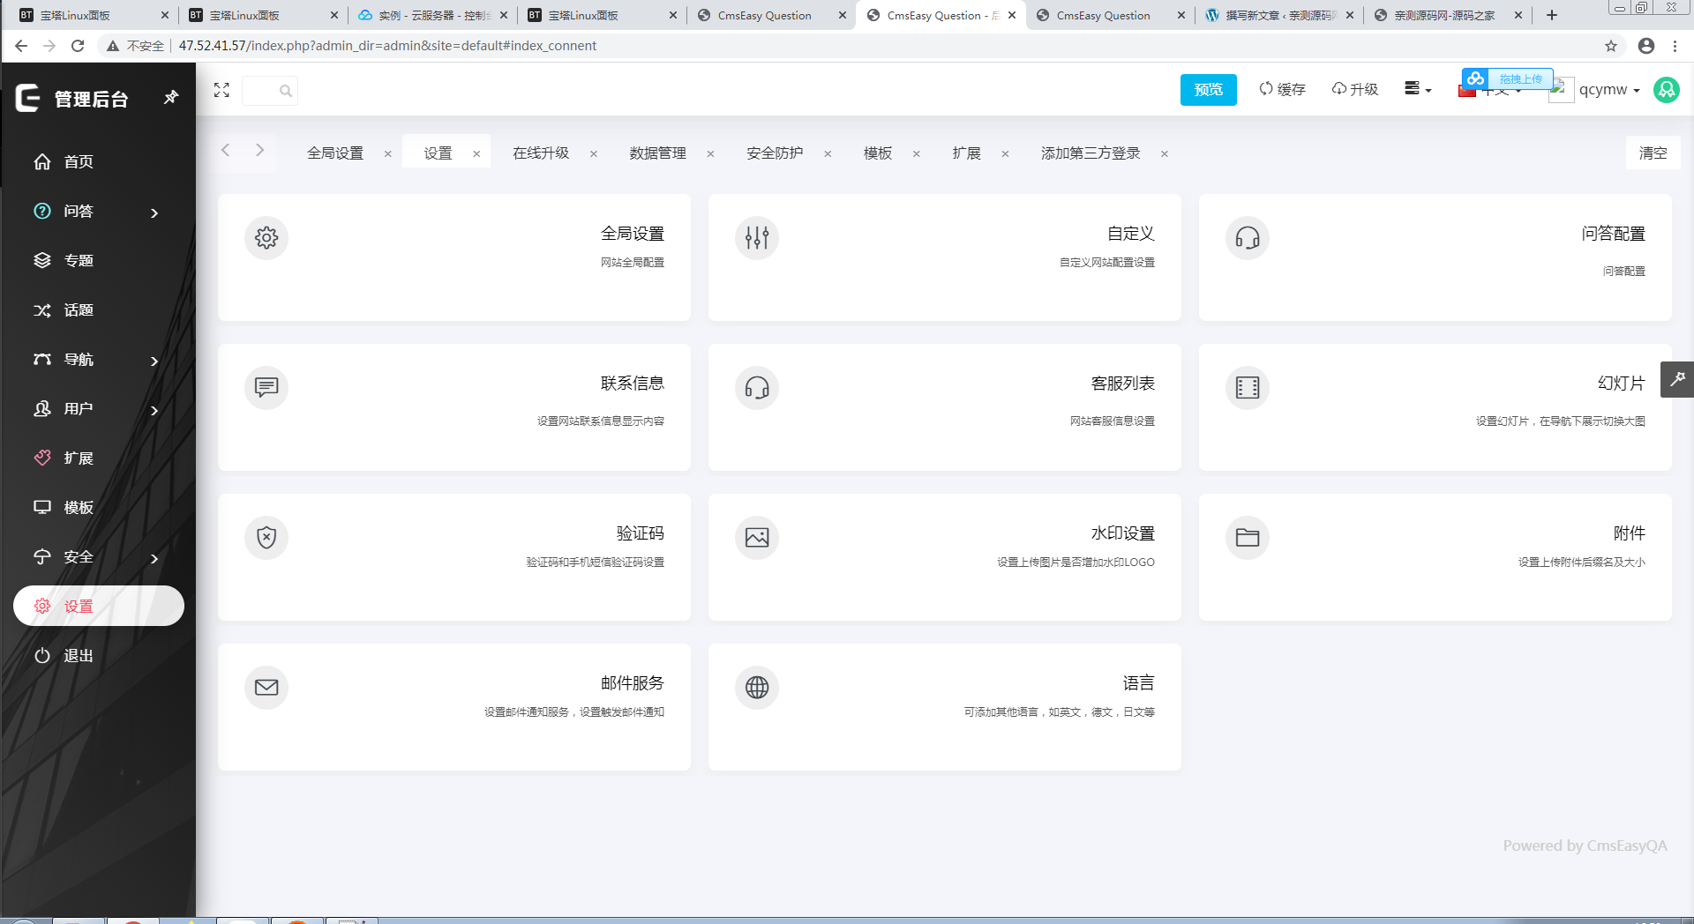Switch to the 在线升级 tab
The height and width of the screenshot is (924, 1694).
click(541, 153)
